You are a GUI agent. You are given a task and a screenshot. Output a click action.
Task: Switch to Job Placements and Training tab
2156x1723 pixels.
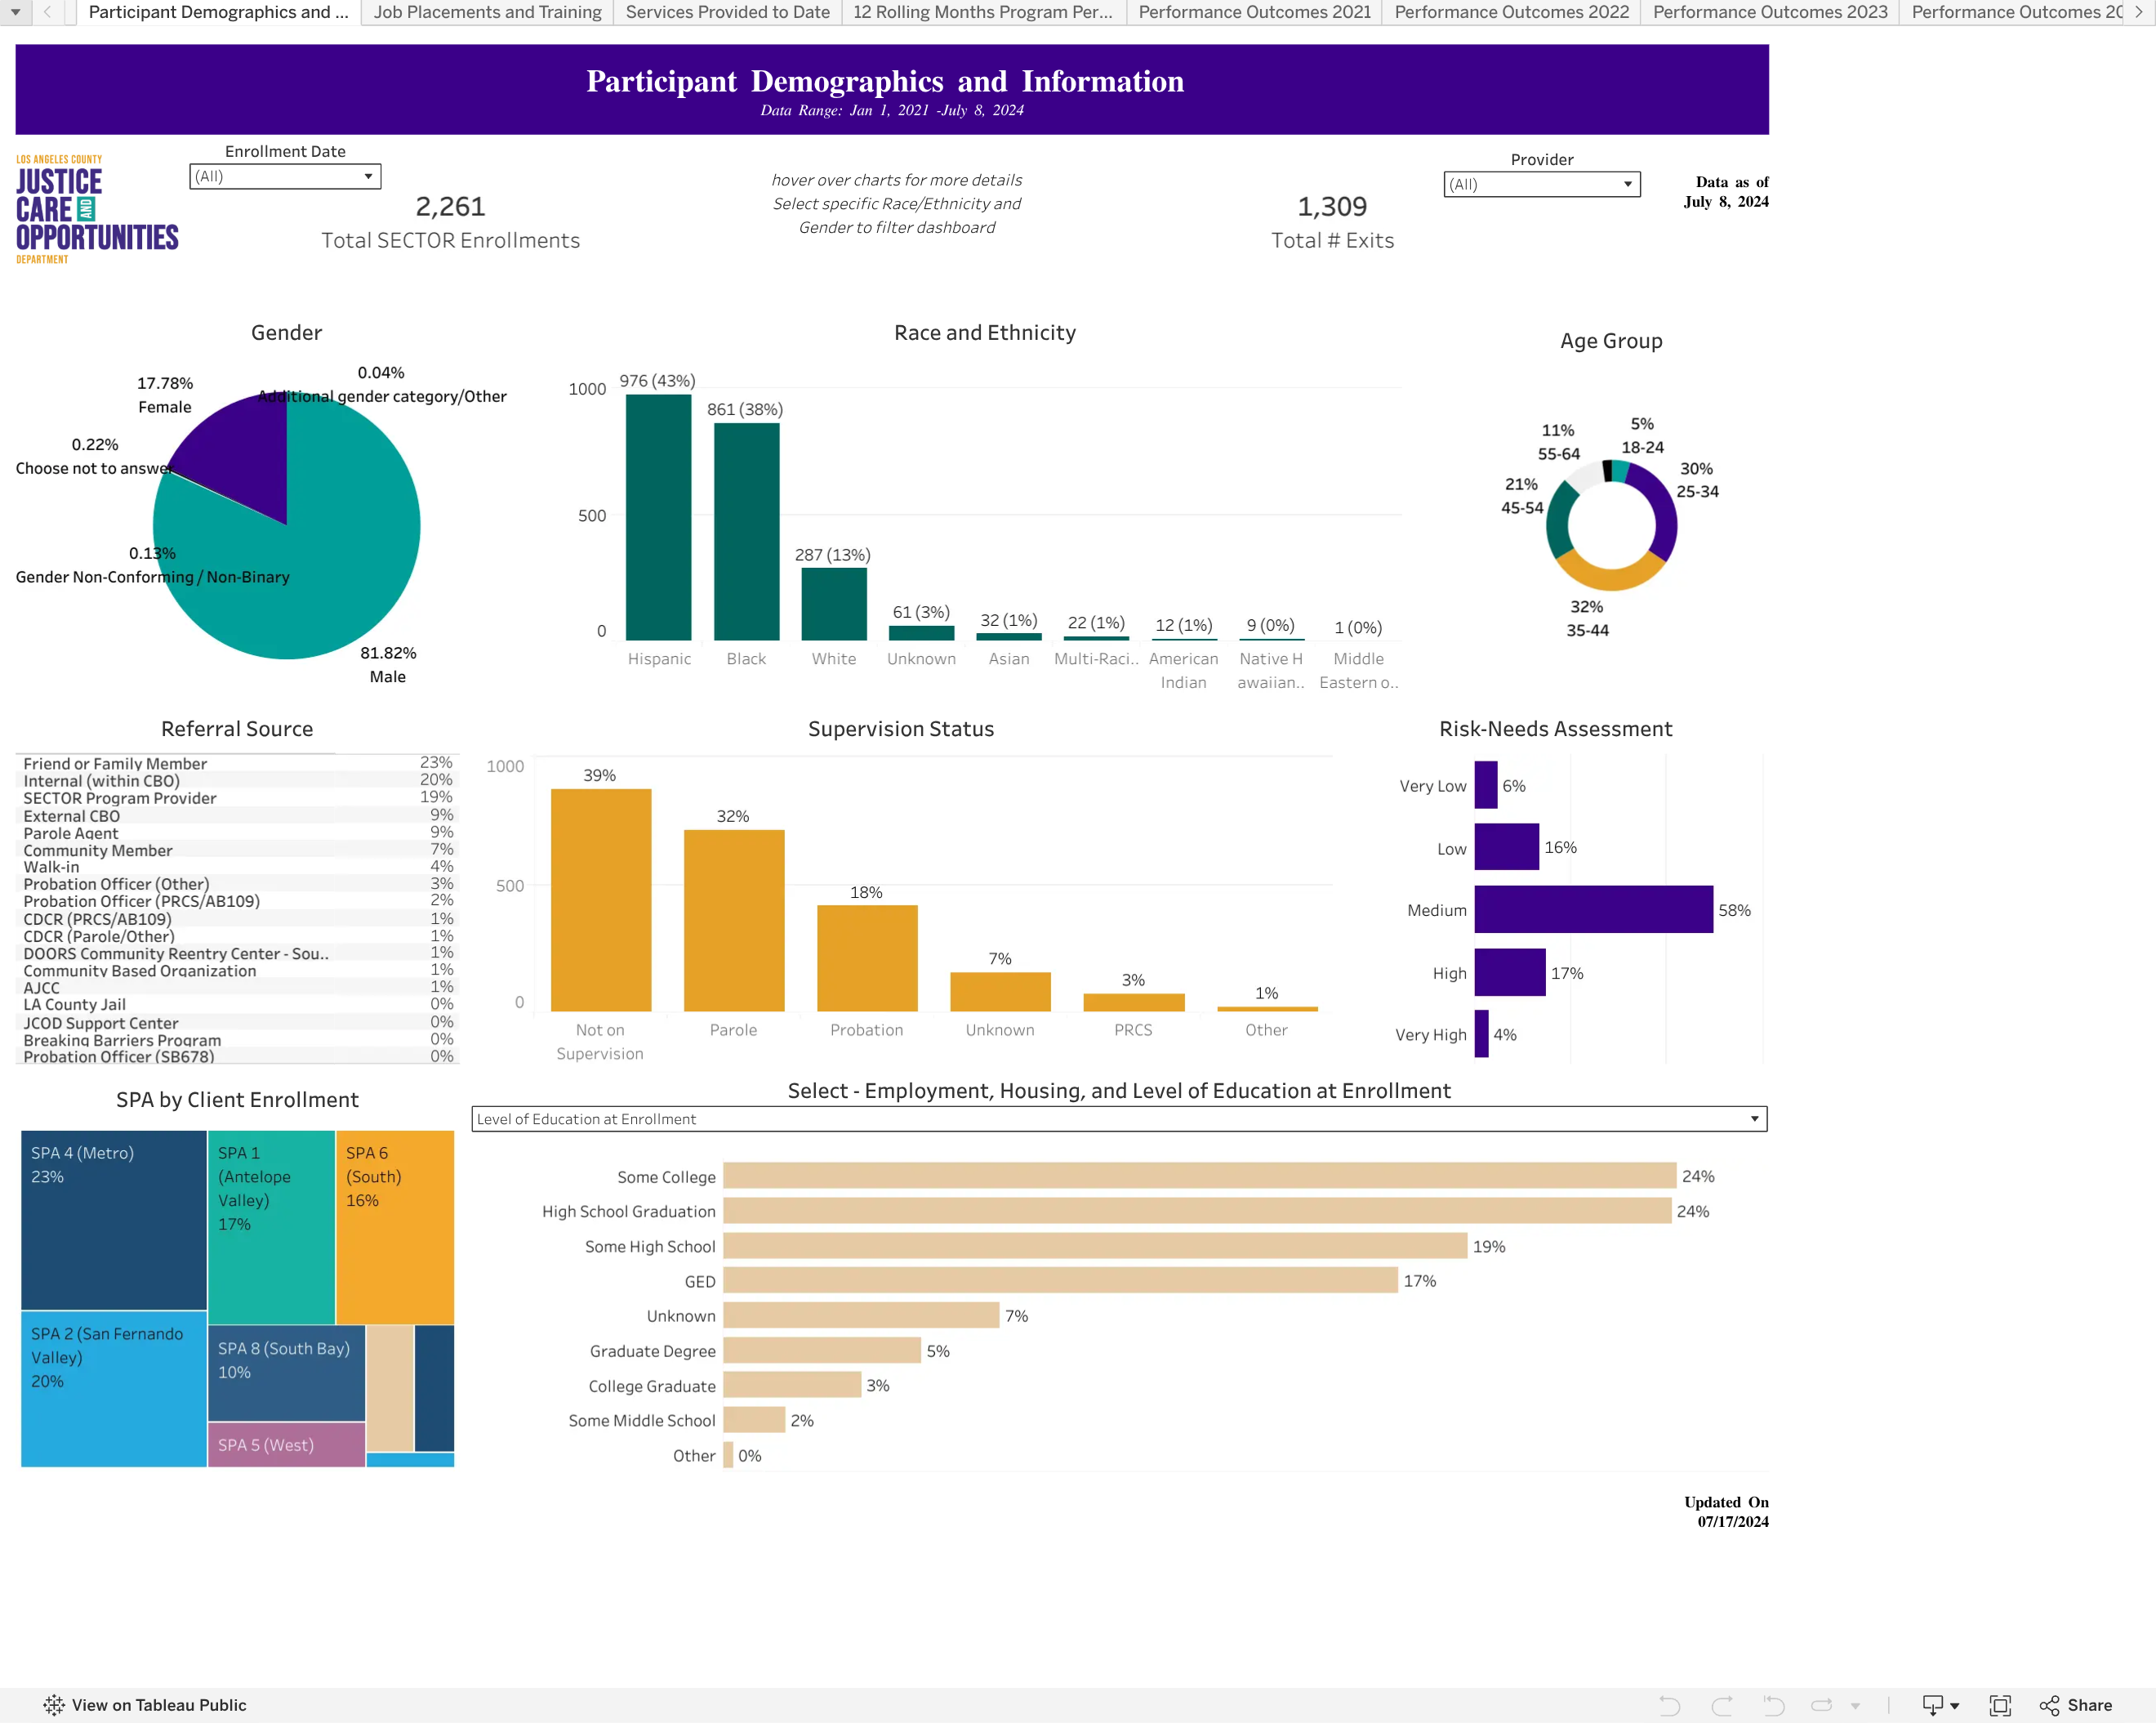(487, 12)
